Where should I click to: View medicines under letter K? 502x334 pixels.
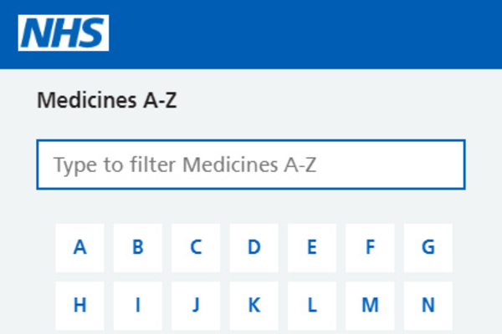(254, 306)
